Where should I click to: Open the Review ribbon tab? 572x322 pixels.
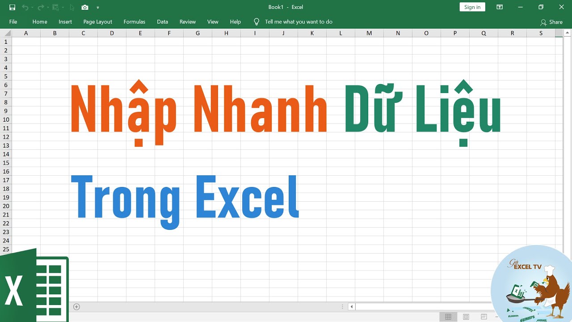(188, 21)
